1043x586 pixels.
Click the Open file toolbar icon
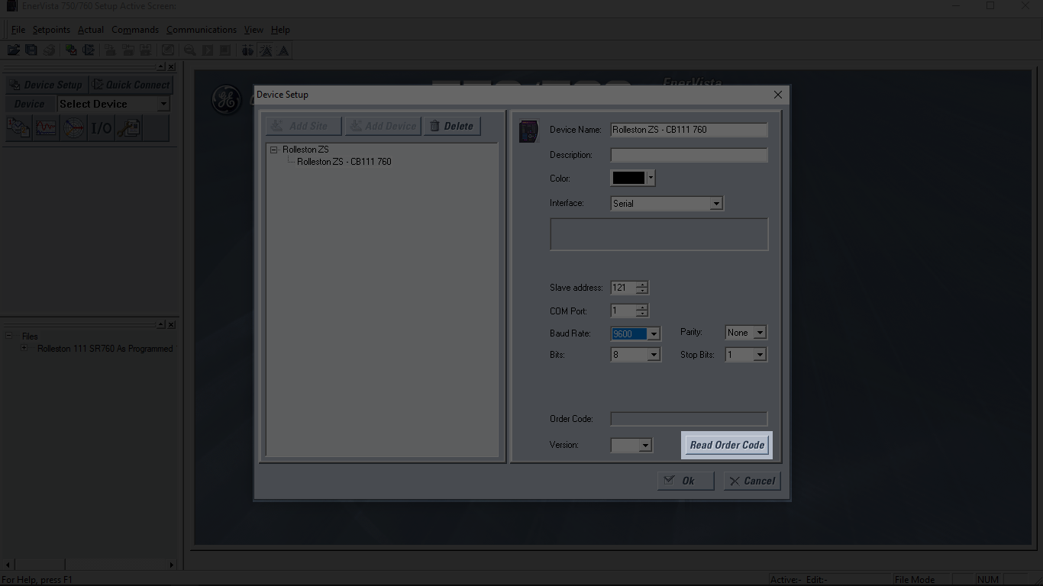point(13,50)
